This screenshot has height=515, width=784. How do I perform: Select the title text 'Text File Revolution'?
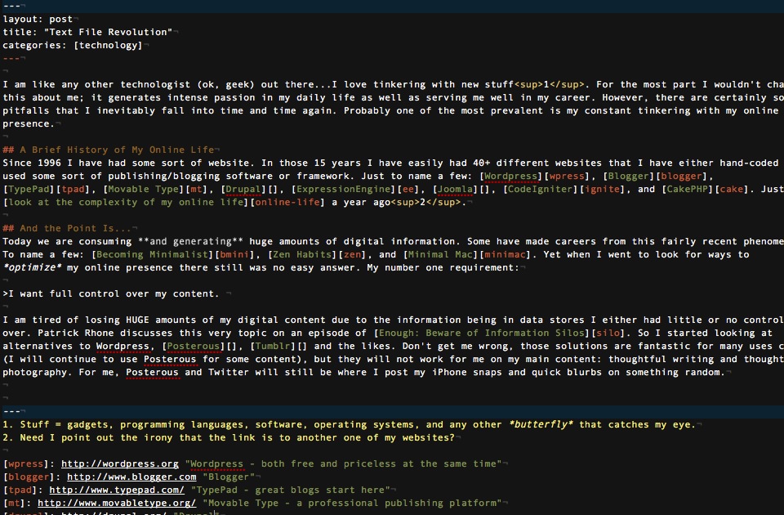[x=106, y=32]
